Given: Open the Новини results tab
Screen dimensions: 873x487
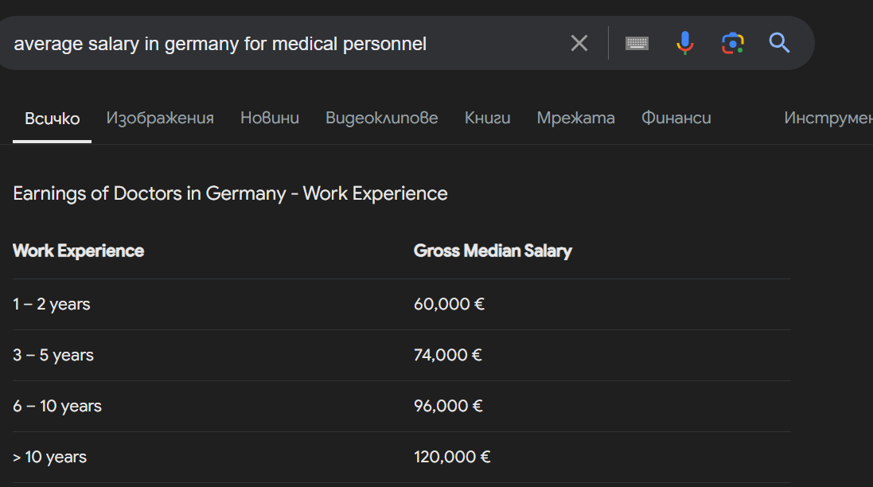Looking at the screenshot, I should pos(270,119).
